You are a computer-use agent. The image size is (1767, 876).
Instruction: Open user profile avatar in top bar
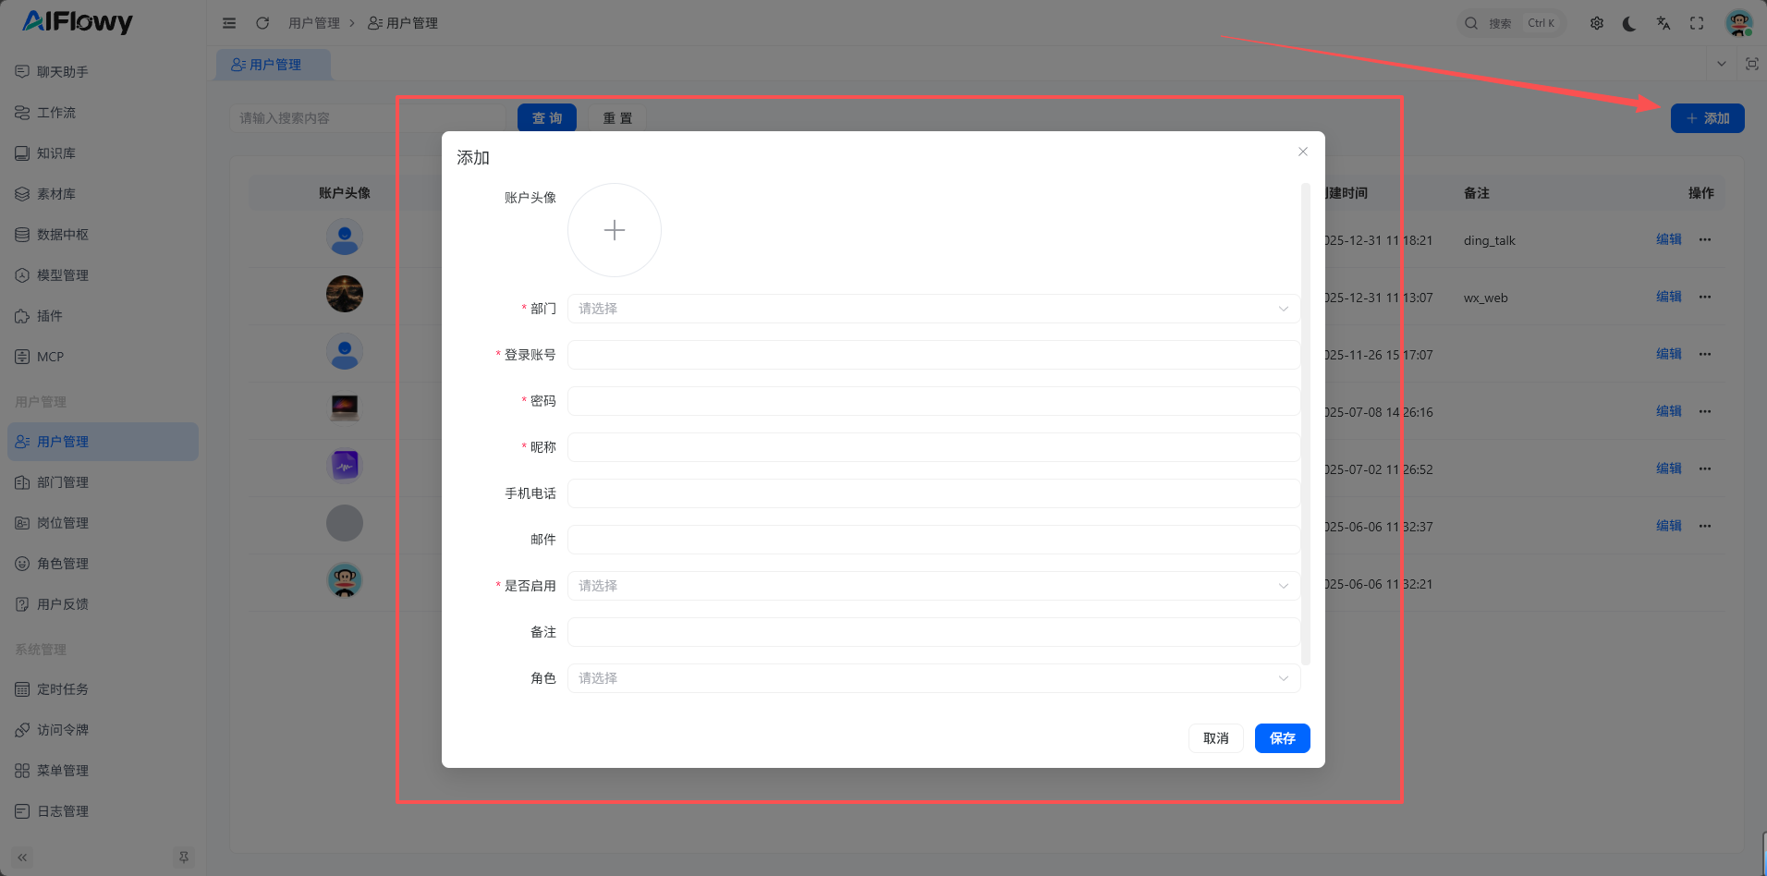(1738, 23)
